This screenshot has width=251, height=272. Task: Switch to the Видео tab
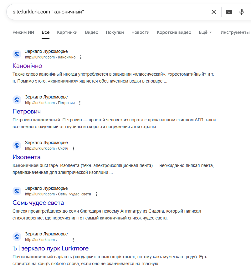(91, 32)
